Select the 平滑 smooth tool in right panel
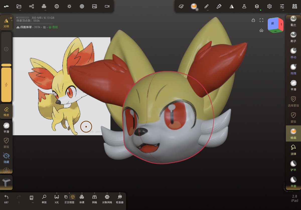The width and height of the screenshot is (301, 210). [293, 85]
